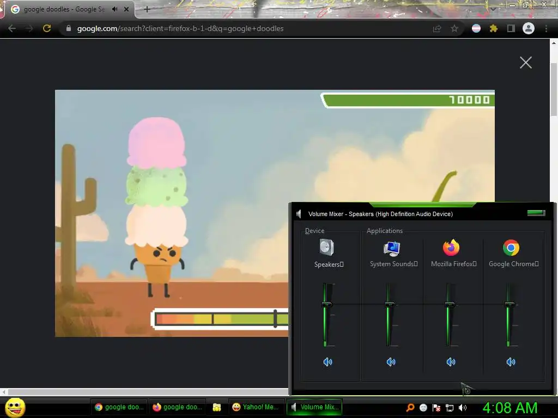The width and height of the screenshot is (558, 418).
Task: Click the Volume Mixer title bar speaker icon
Action: point(299,213)
